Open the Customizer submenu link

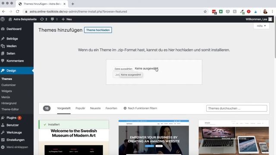coord(9,85)
